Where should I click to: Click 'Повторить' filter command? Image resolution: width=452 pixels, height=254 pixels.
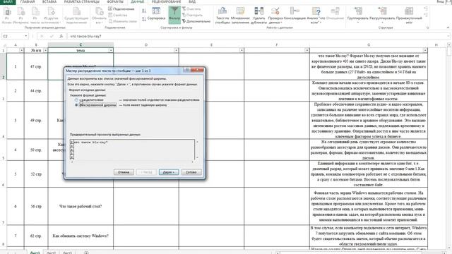coord(192,15)
